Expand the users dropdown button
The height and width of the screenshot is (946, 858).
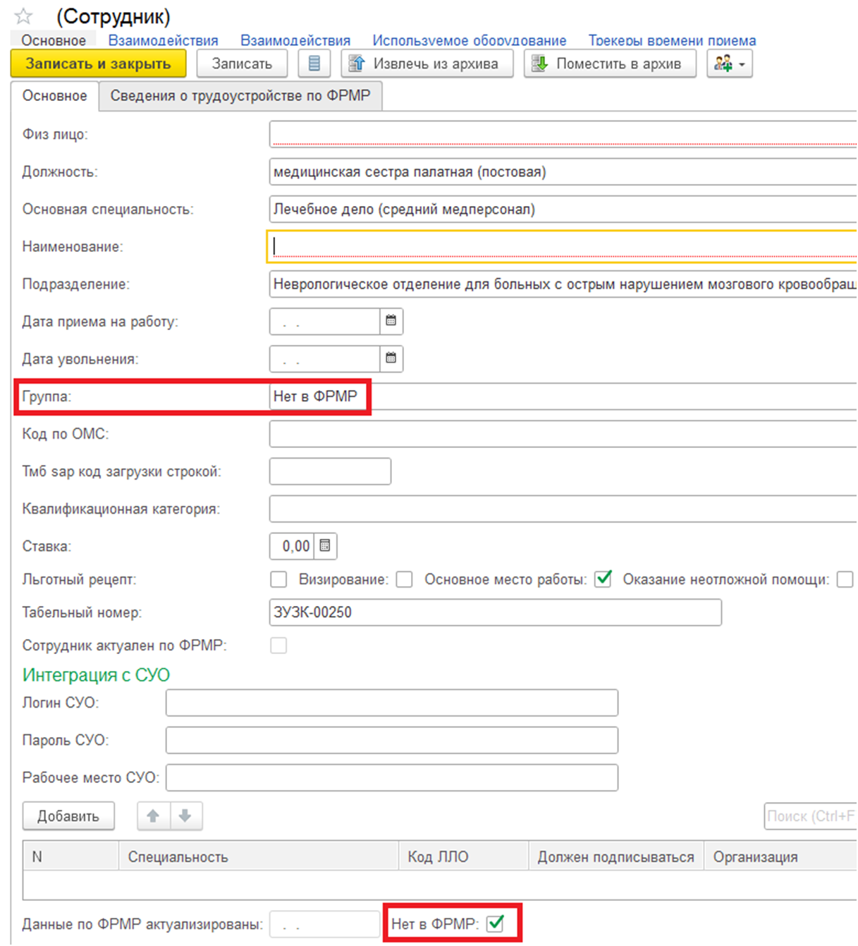coord(729,63)
